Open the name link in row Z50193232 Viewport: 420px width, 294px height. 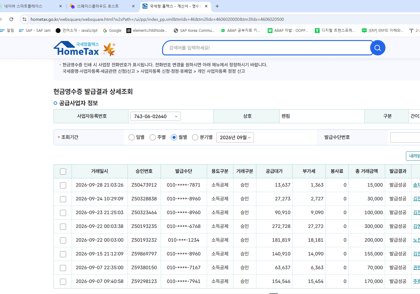(417, 240)
